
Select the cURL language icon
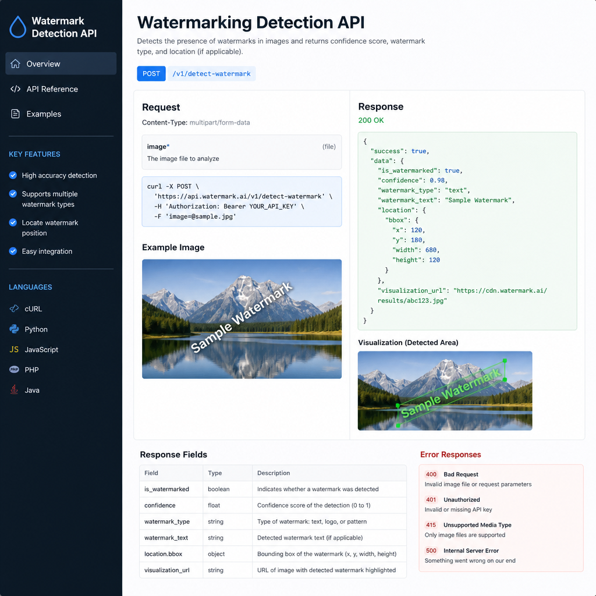pos(14,308)
